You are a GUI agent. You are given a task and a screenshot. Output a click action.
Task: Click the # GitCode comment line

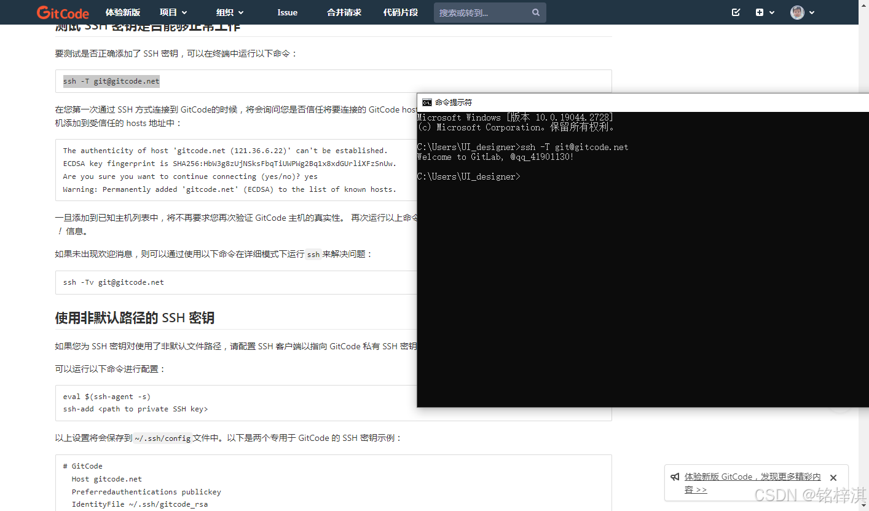(x=82, y=466)
